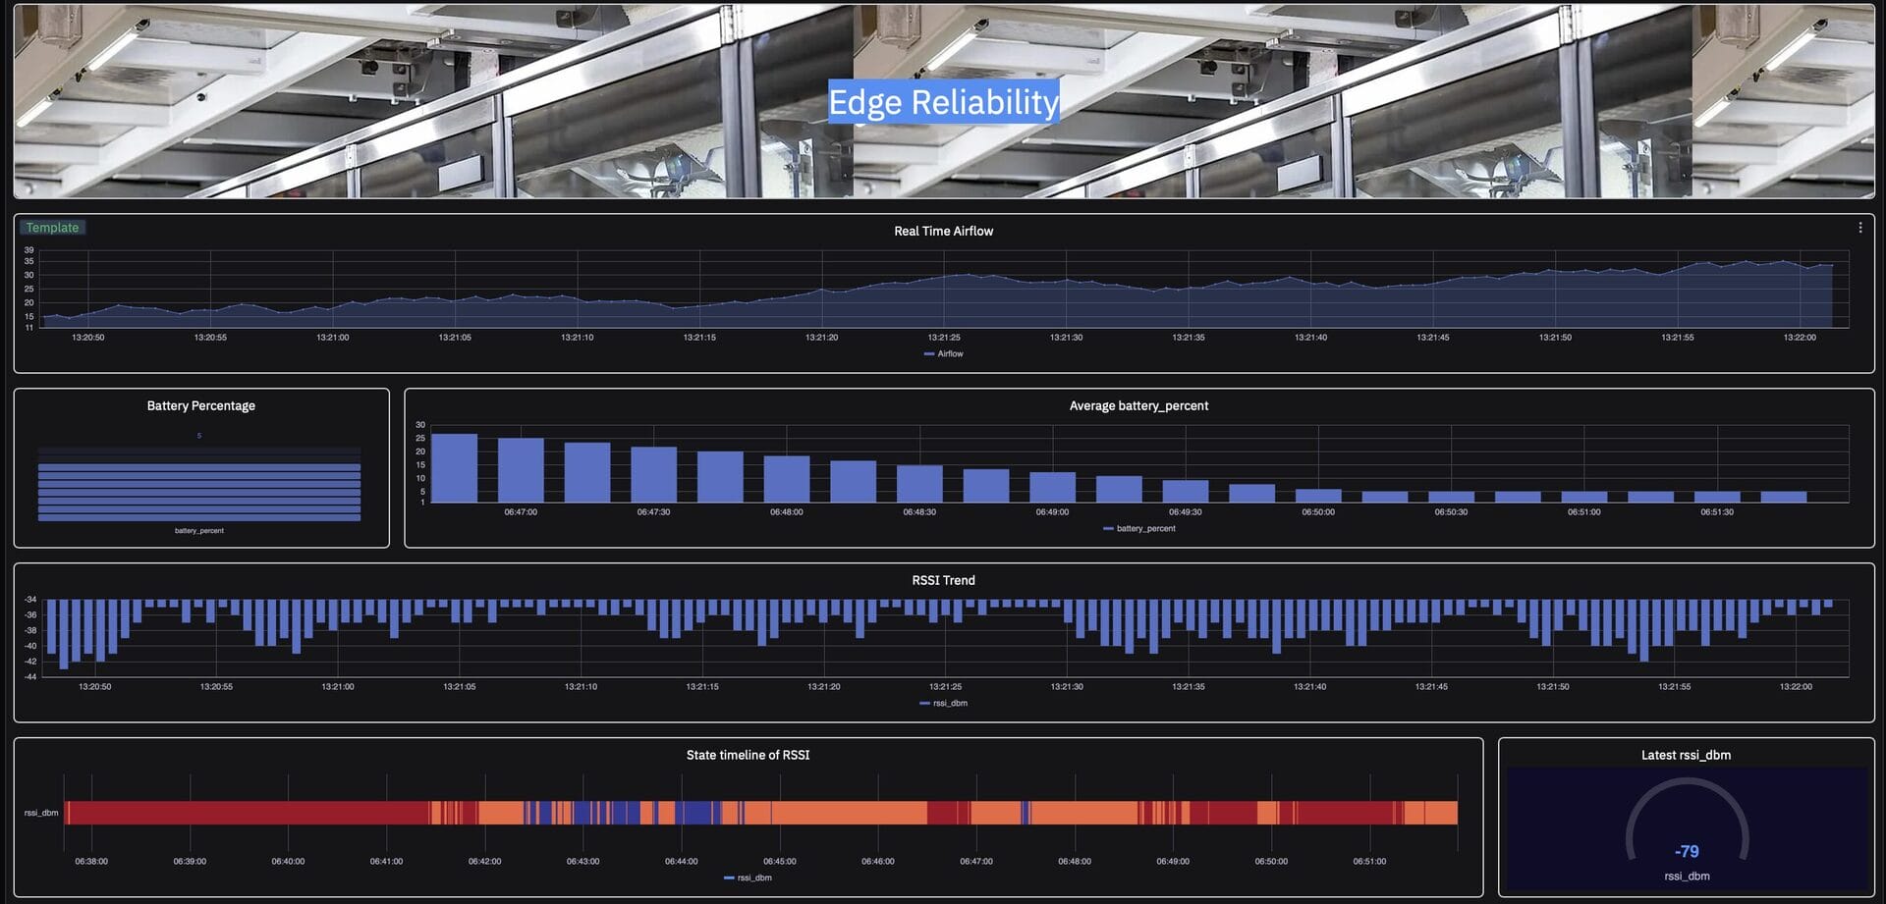Click the rssi_dbm row label in state timeline
The width and height of the screenshot is (1886, 904).
click(41, 813)
